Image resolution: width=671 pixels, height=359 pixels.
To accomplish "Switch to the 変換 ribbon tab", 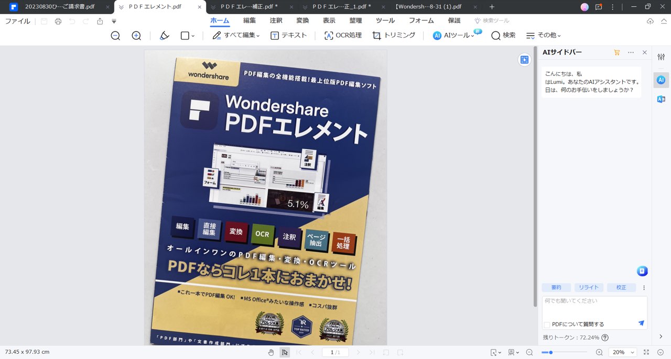I will tap(302, 20).
